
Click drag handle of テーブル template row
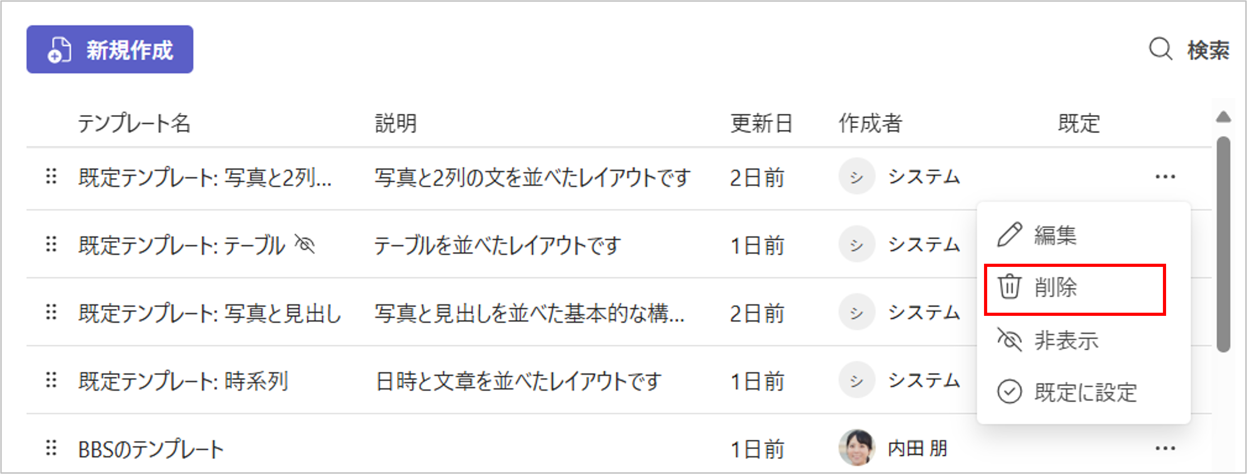pyautogui.click(x=51, y=244)
